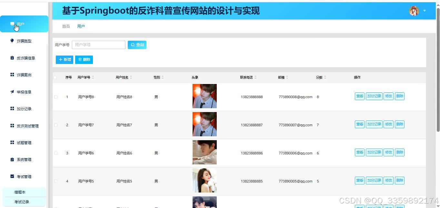Viewport: 440px width, 208px height.
Task: Focus the 用户学号 search input
Action: click(99, 45)
